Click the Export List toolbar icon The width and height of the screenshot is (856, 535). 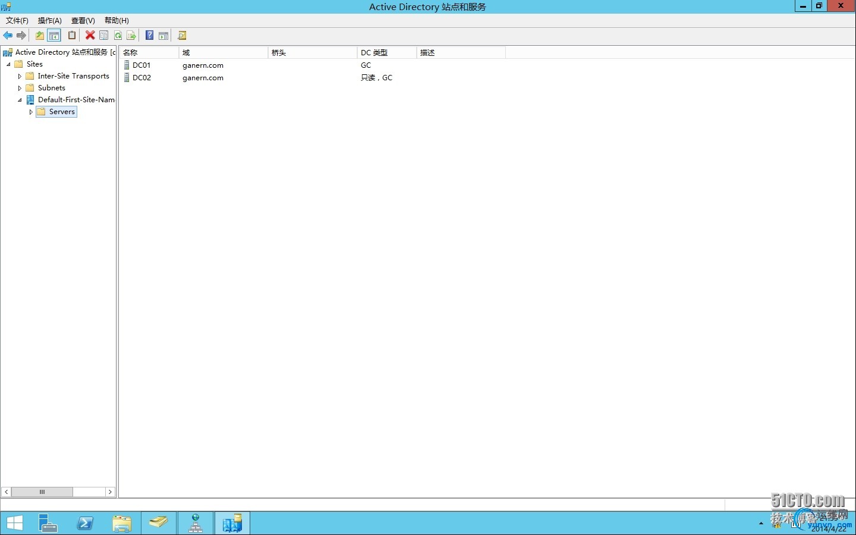click(131, 36)
